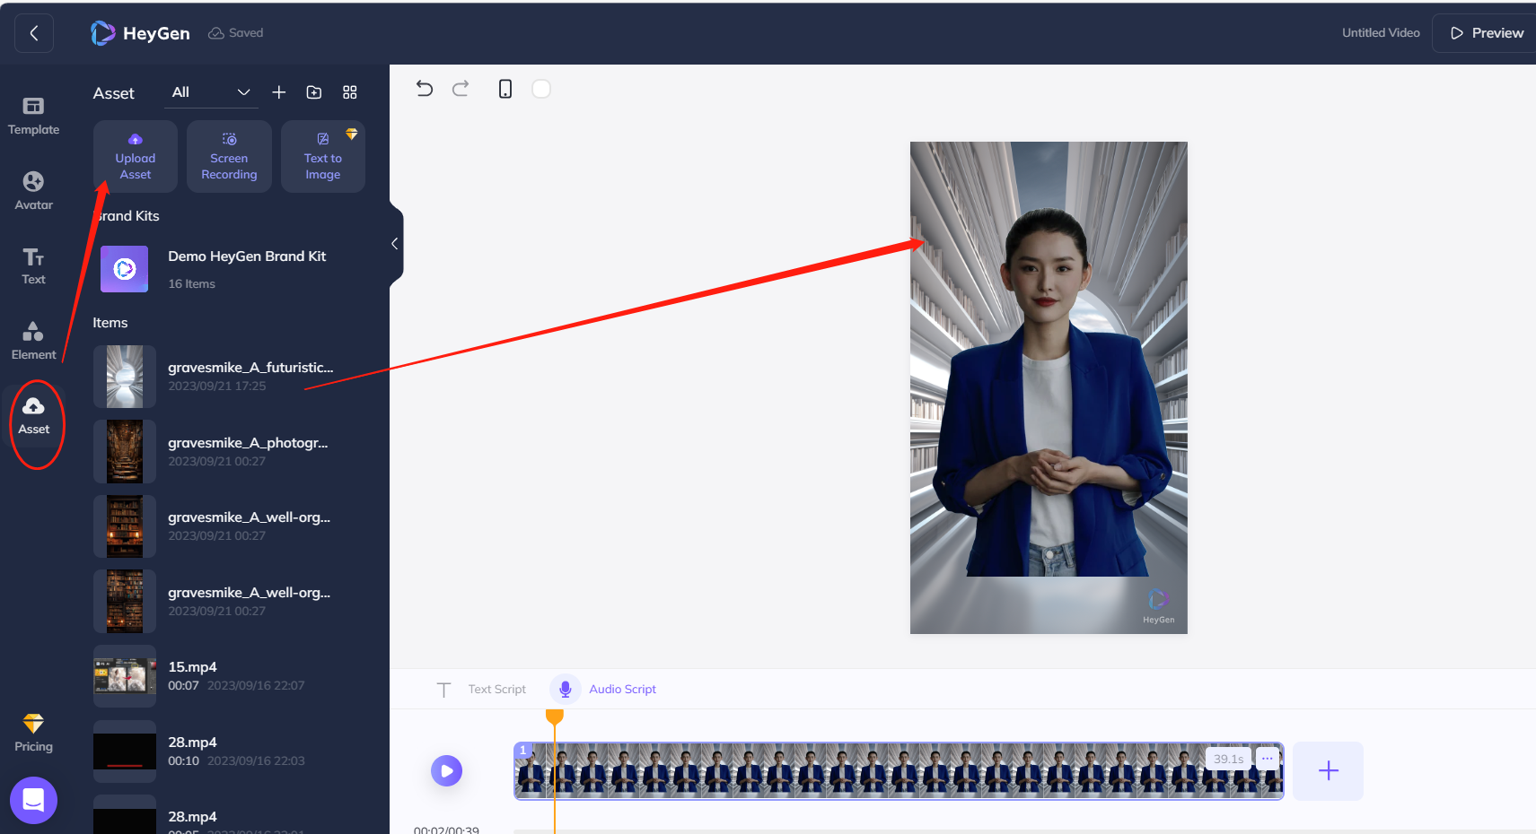Open the Pricing page
Screen dimensions: 1536x834
(x=33, y=733)
